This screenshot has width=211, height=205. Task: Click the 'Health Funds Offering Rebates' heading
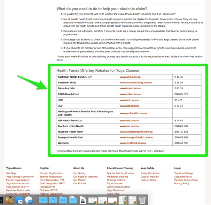point(98,70)
